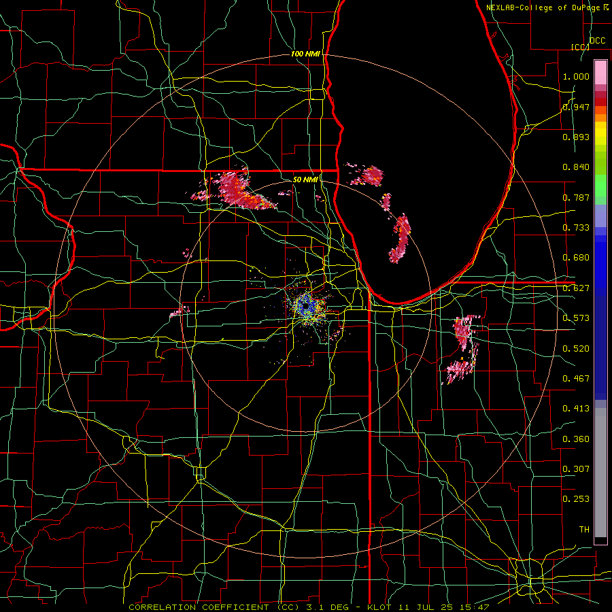Click the 100 NMI range ring label
Image resolution: width=612 pixels, height=612 pixels.
(305, 54)
